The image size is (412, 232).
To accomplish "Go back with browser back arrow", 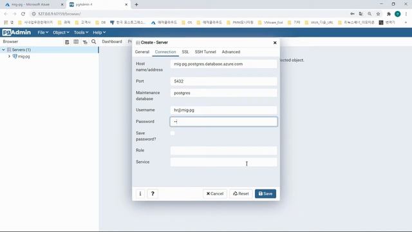I will [x=6, y=14].
